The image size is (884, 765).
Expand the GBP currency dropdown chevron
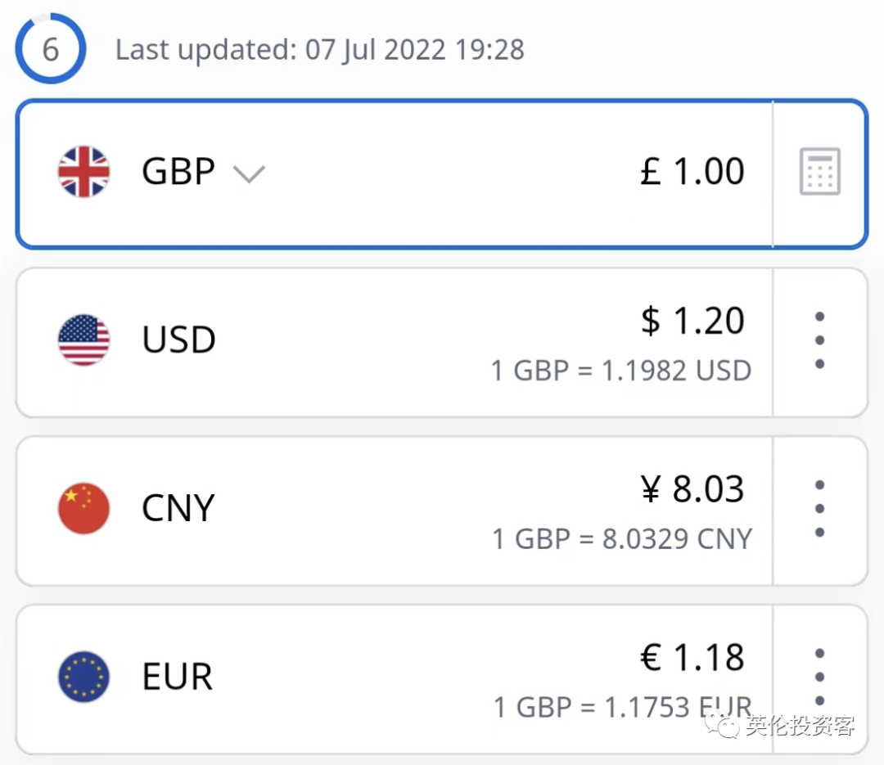[x=248, y=173]
